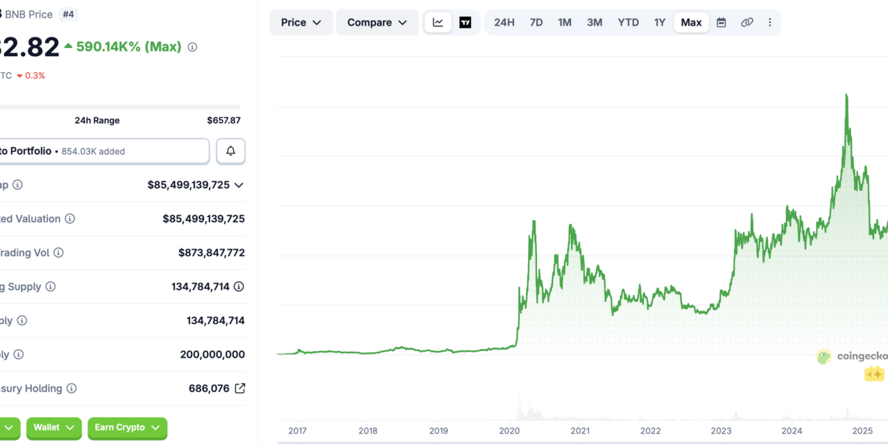Select the 1M time range
This screenshot has width=888, height=444.
(x=565, y=22)
